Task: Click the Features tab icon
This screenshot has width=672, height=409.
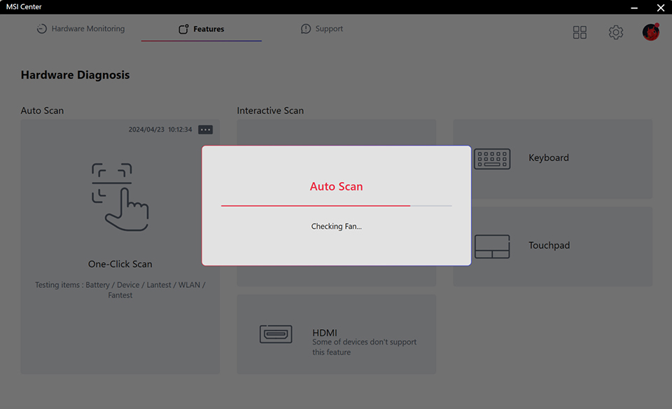Action: tap(183, 29)
